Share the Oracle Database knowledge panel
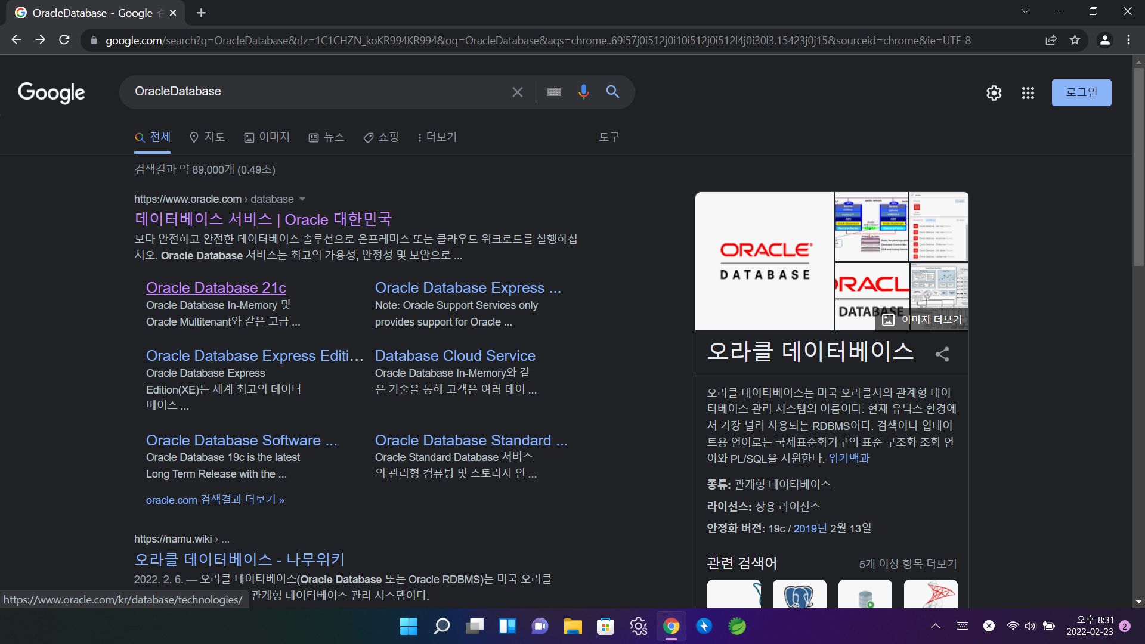The width and height of the screenshot is (1145, 644). (x=942, y=354)
